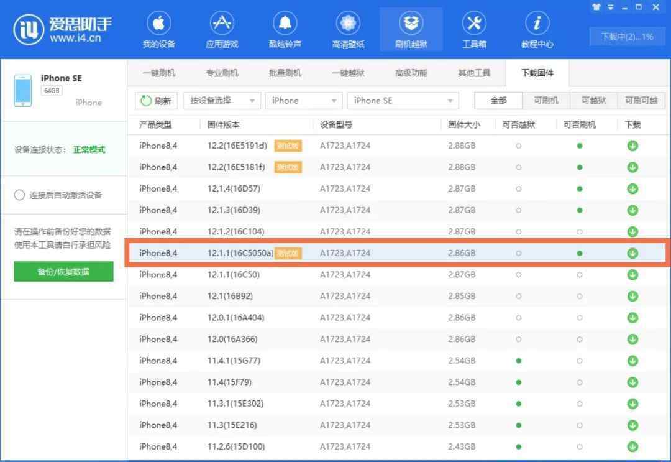Image resolution: width=671 pixels, height=462 pixels.
Task: Filter by 可刷可越 firmware
Action: [x=641, y=101]
